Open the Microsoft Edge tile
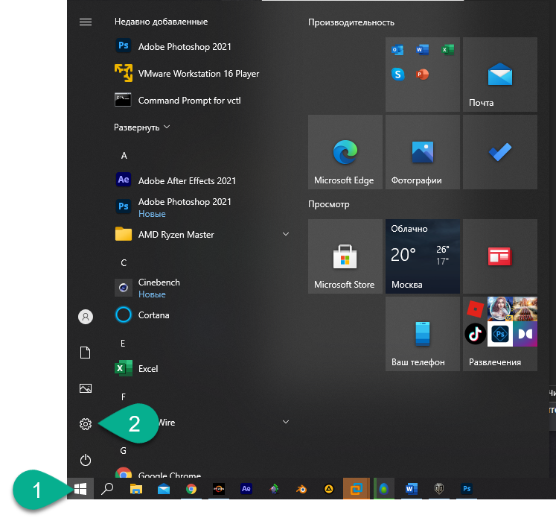Image resolution: width=556 pixels, height=518 pixels. pos(345,152)
